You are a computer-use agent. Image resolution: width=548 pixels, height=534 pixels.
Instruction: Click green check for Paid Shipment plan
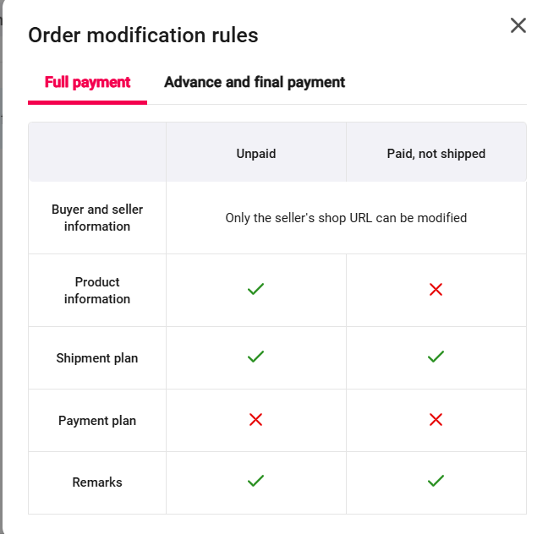(x=436, y=357)
